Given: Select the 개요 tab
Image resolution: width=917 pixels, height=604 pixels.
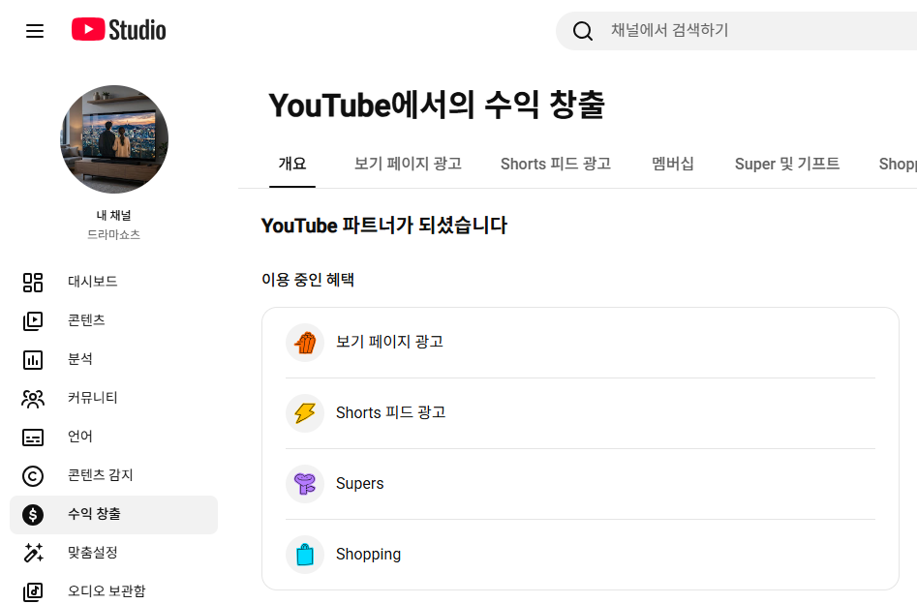Looking at the screenshot, I should [x=292, y=164].
